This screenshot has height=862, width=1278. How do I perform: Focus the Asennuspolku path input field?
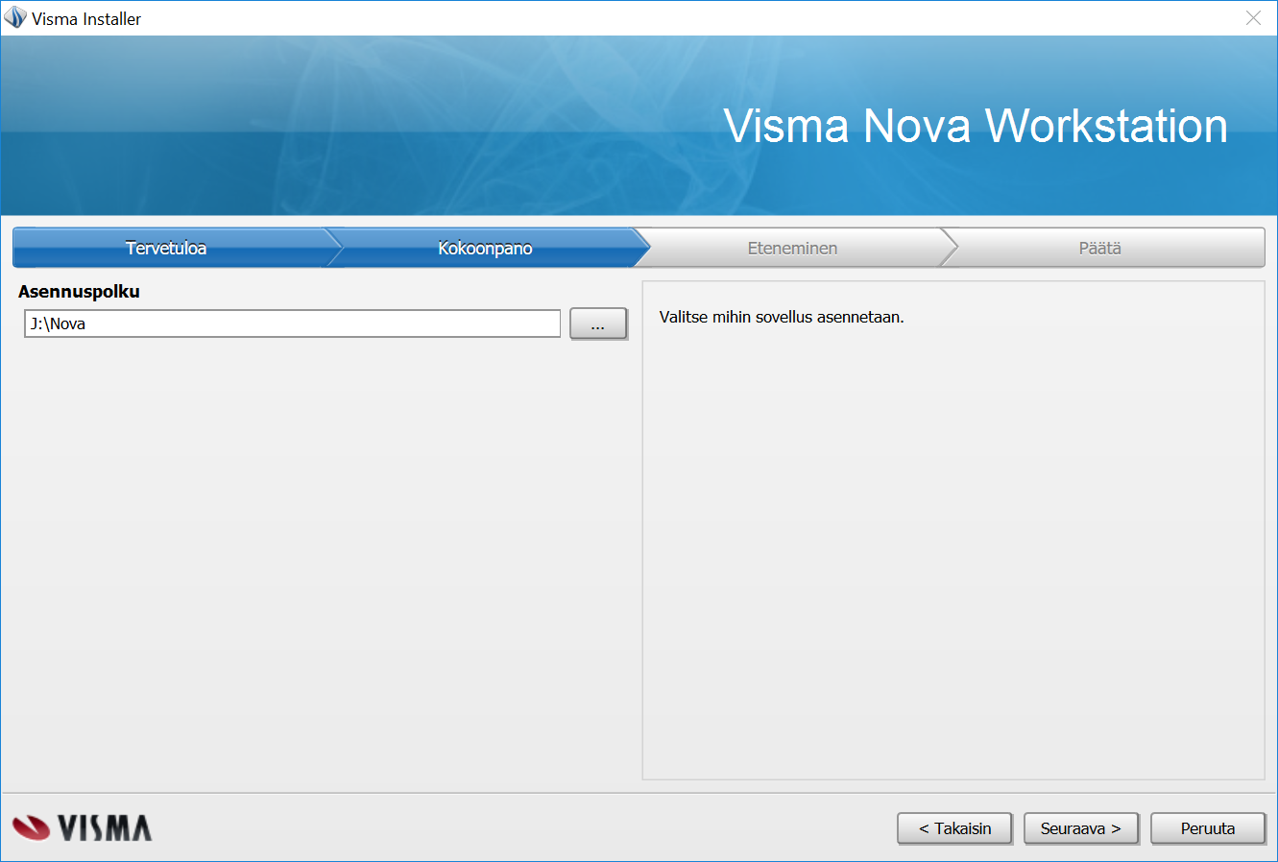coord(292,324)
